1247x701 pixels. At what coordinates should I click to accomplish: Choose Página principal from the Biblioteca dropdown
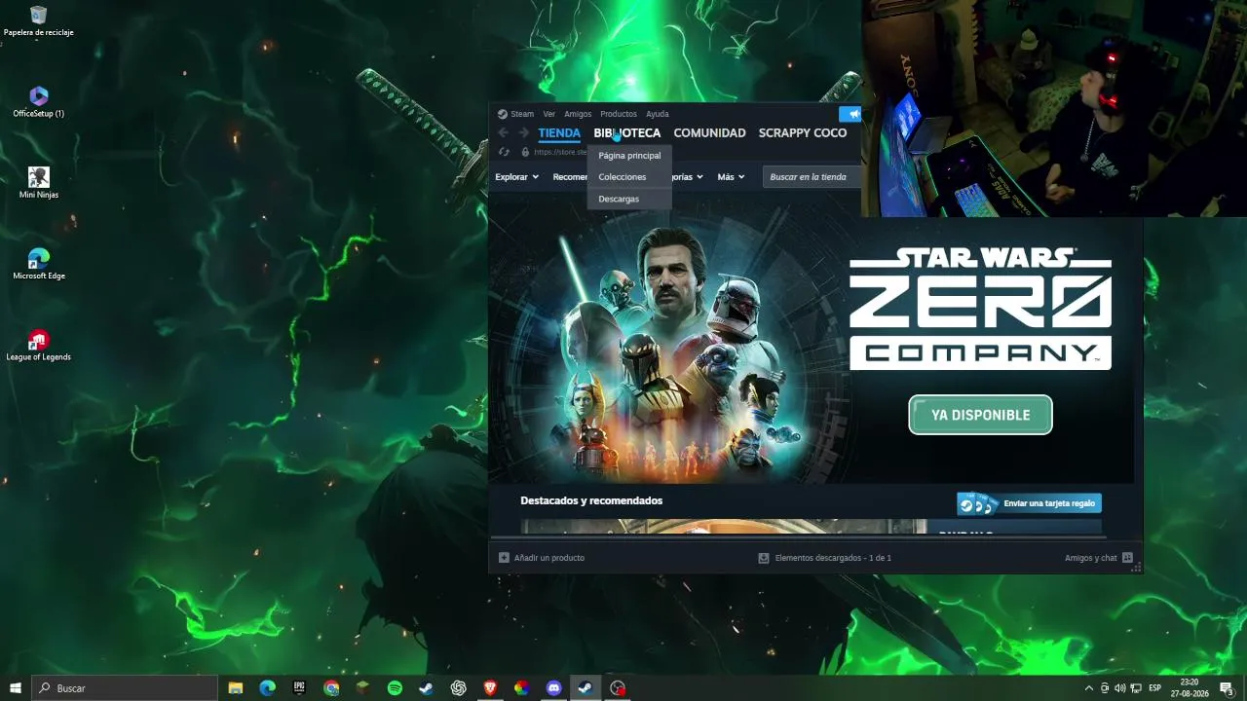tap(629, 156)
